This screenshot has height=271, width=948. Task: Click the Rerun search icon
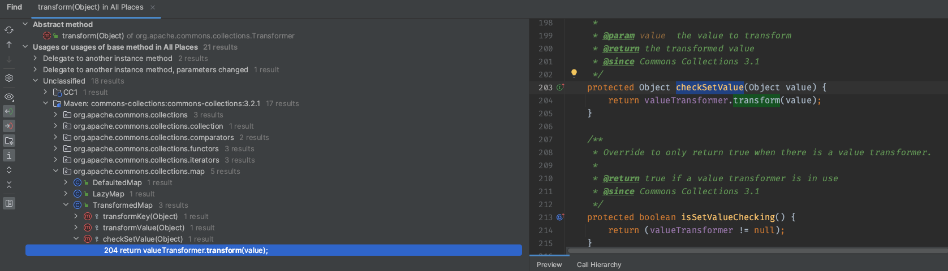[x=9, y=30]
